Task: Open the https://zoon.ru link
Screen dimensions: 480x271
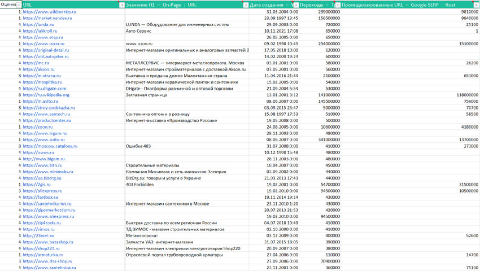Action: (x=38, y=127)
